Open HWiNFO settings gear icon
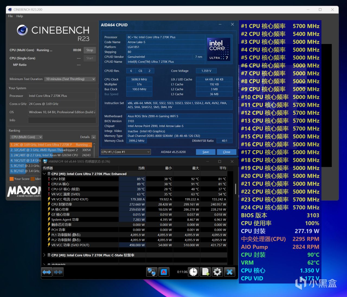347x297 pixels. (x=217, y=272)
